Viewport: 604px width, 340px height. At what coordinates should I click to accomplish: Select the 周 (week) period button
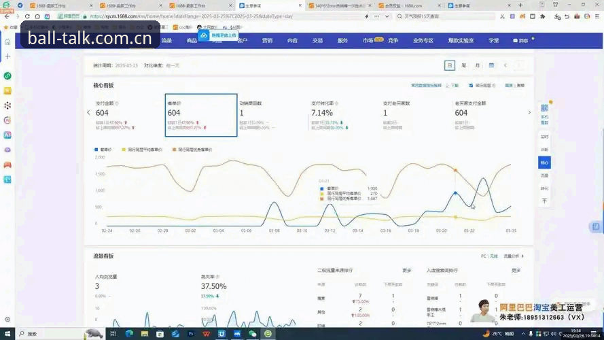point(464,65)
